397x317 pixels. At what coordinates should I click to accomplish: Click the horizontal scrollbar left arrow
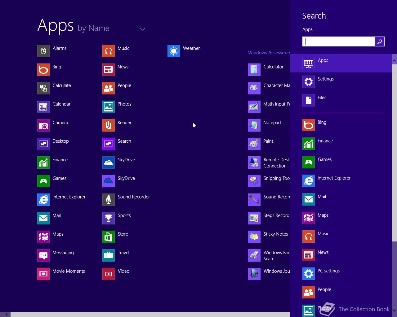[x=6, y=314]
